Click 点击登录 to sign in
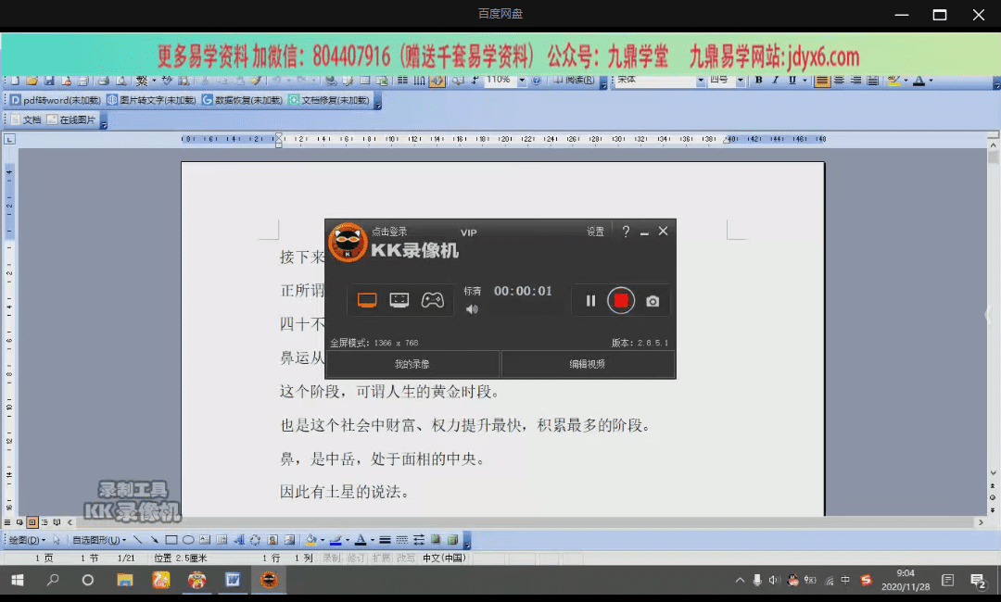This screenshot has width=1001, height=602. coord(389,232)
